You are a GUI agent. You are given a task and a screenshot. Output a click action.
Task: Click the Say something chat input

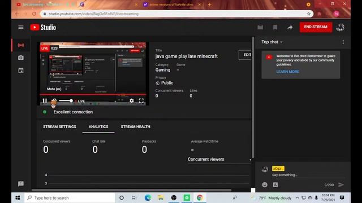tap(308, 175)
